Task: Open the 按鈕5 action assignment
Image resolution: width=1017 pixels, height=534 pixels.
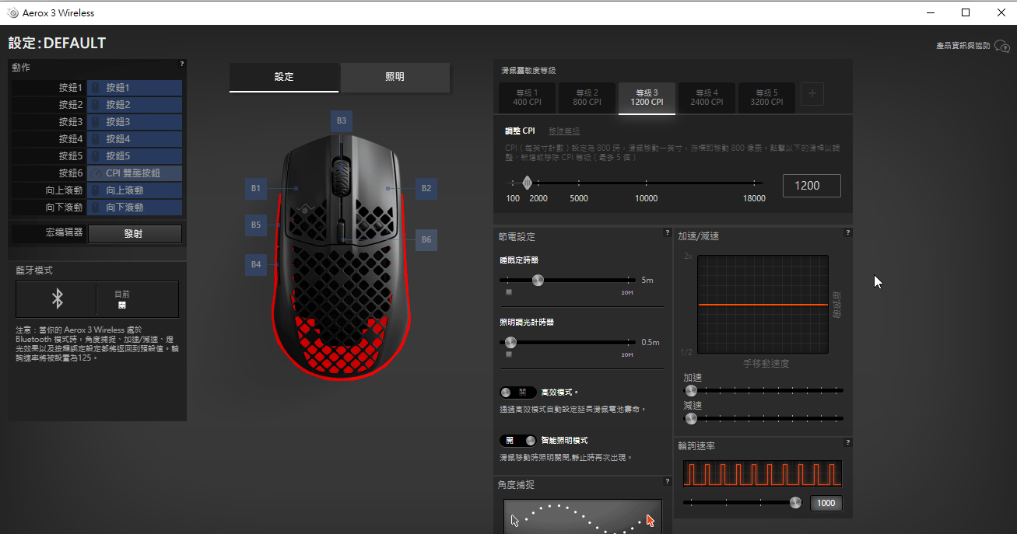Action: click(135, 156)
